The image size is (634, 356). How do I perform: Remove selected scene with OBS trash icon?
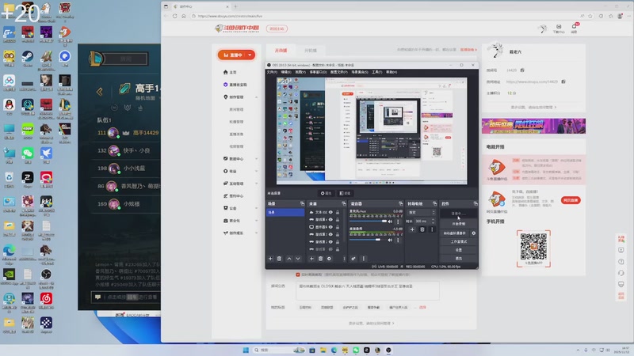(x=279, y=259)
